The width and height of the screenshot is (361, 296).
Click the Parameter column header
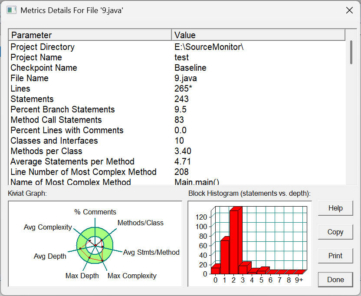click(90, 35)
